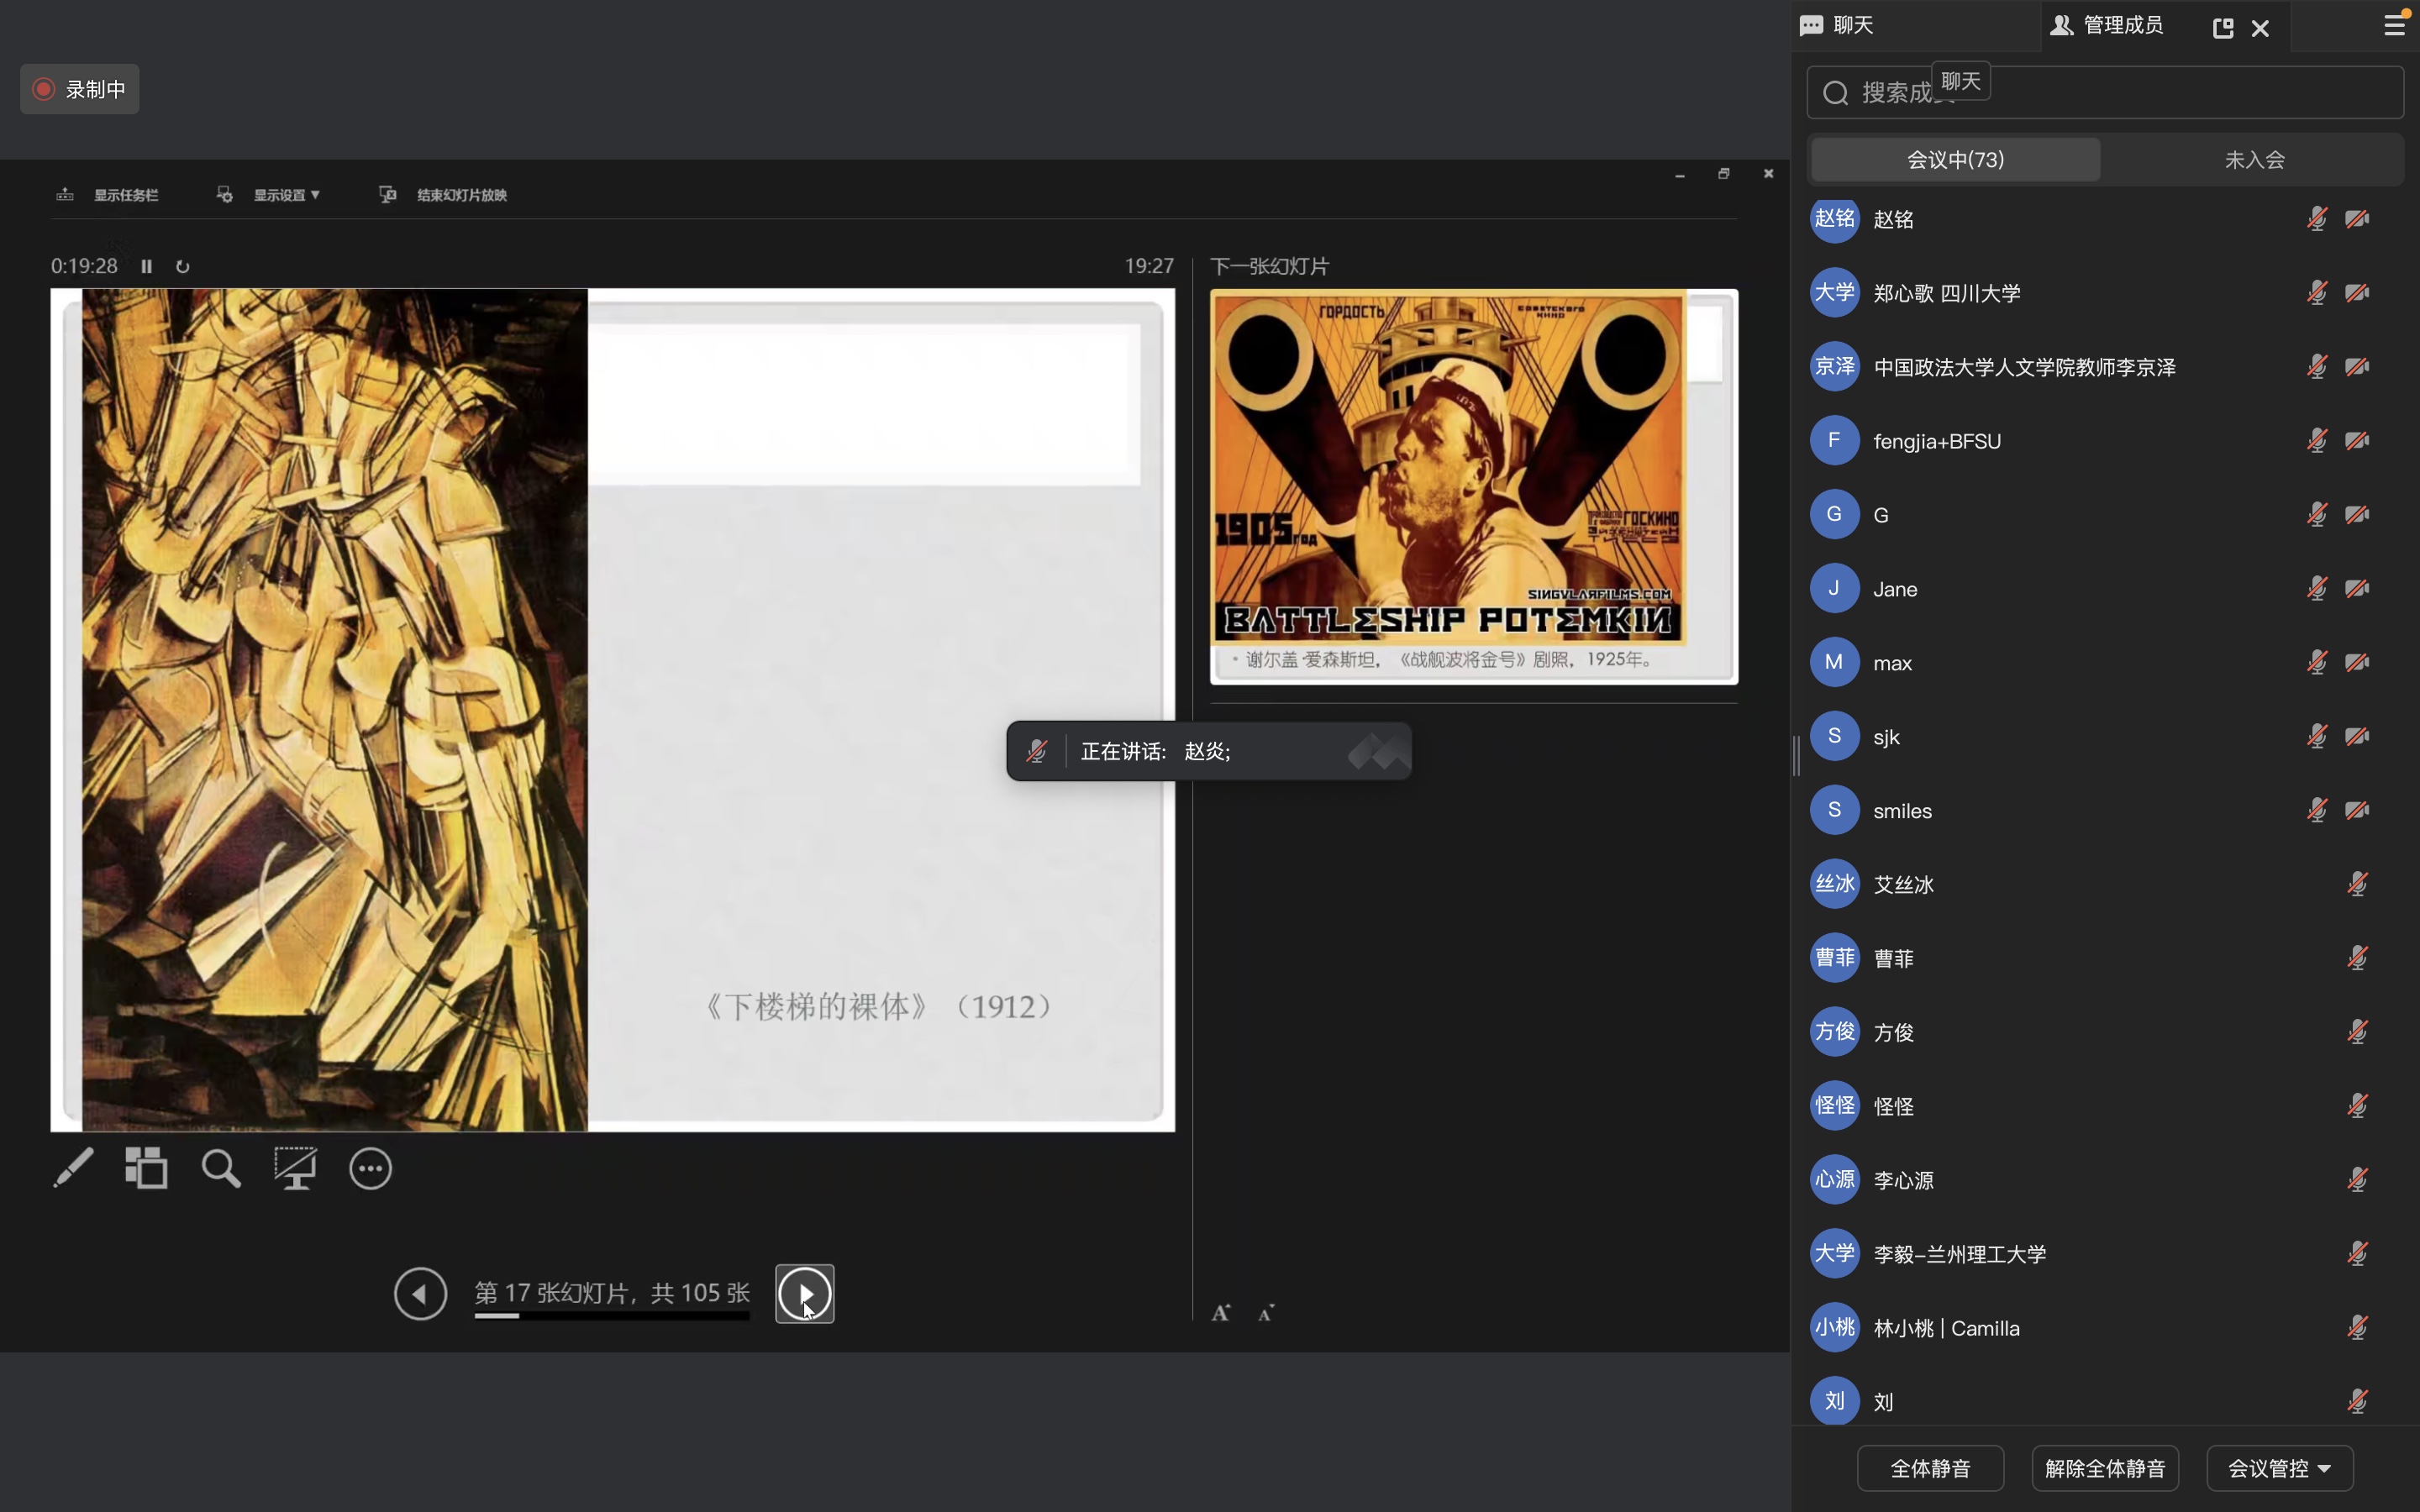Toggle camera icon for smiles
Image resolution: width=2420 pixels, height=1512 pixels.
[x=2357, y=810]
